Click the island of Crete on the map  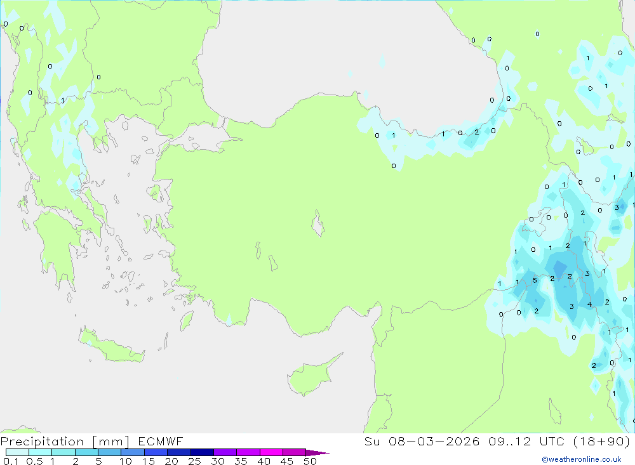111,345
